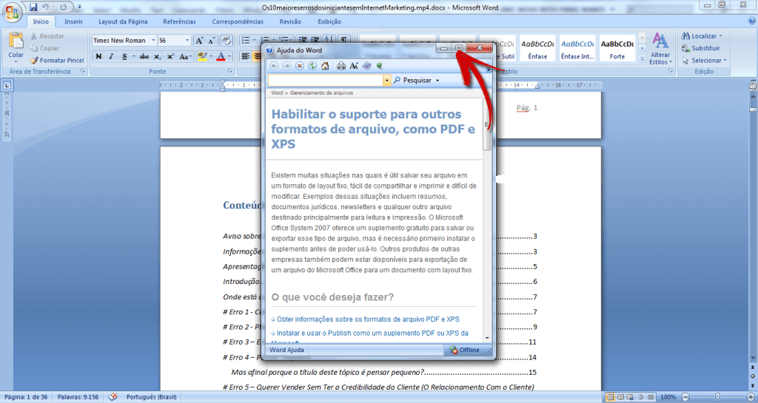
Task: Adjust the zoom slider in status bar
Action: click(x=717, y=397)
